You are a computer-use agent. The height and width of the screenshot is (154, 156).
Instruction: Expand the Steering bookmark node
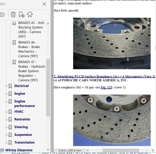6,127
